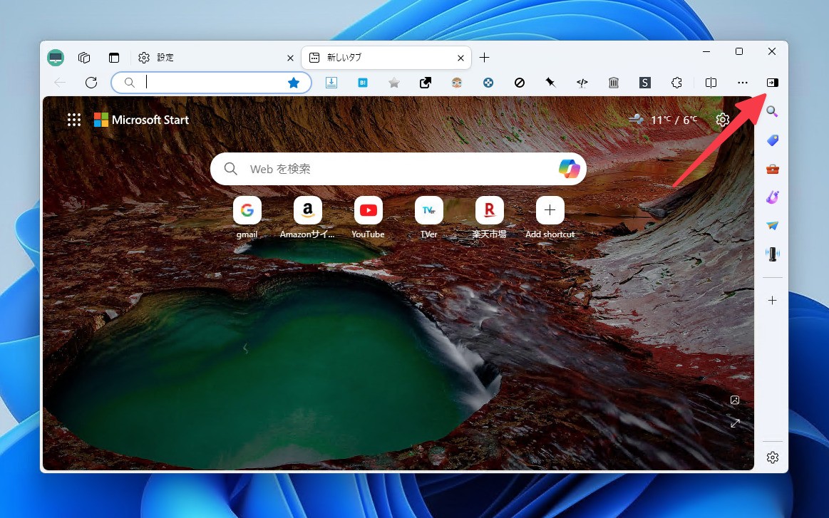Toggle the favorites star in the address bar
This screenshot has width=829, height=518.
(x=294, y=82)
